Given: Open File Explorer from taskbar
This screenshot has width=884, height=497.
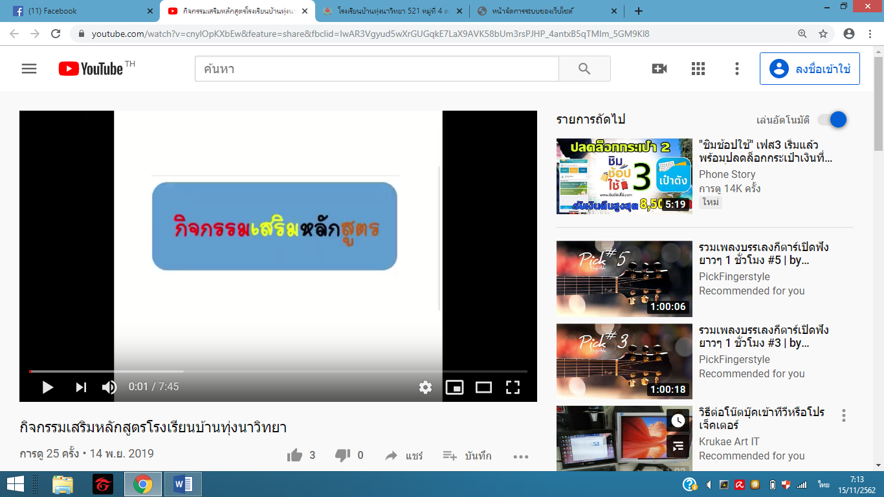Looking at the screenshot, I should (x=63, y=484).
